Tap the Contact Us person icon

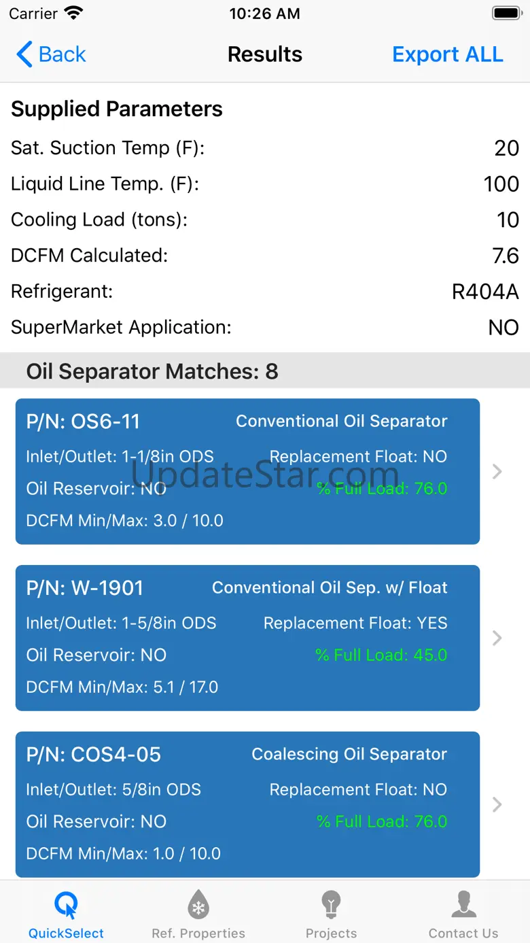pyautogui.click(x=463, y=906)
